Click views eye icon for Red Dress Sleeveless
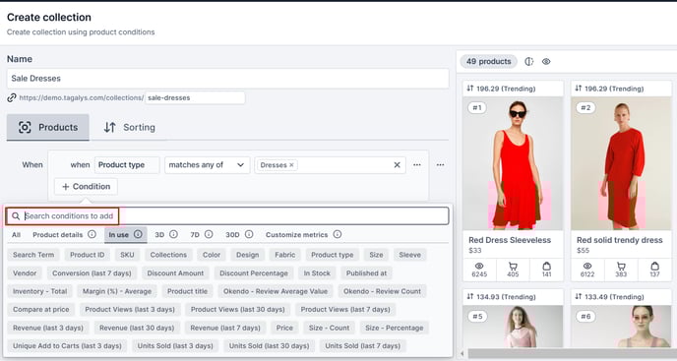The height and width of the screenshot is (361, 677). pyautogui.click(x=479, y=266)
